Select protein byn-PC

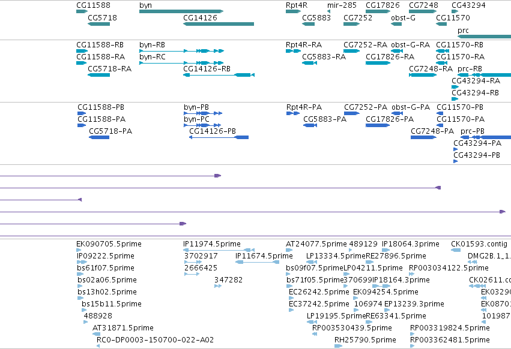pyautogui.click(x=202, y=125)
